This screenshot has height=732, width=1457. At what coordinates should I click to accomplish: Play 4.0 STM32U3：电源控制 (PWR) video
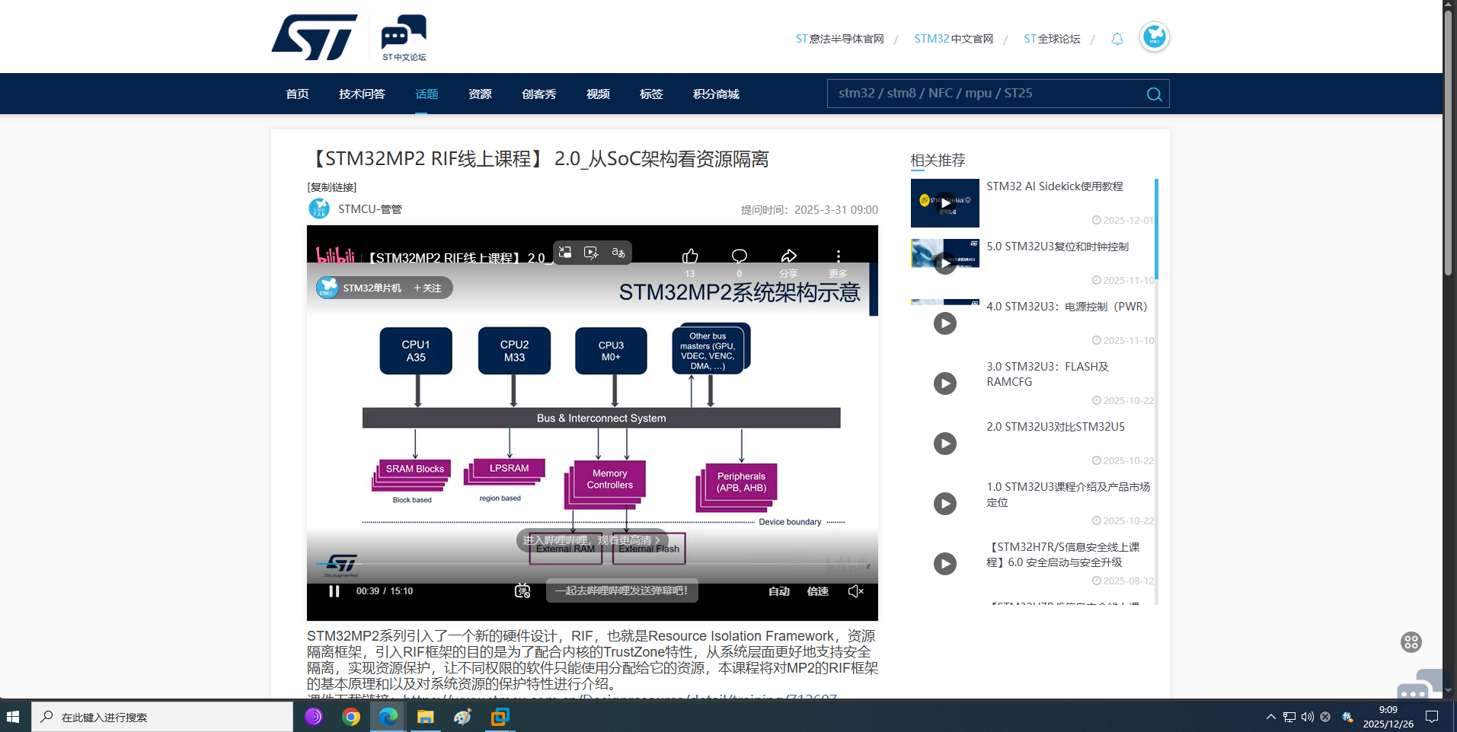point(945,323)
